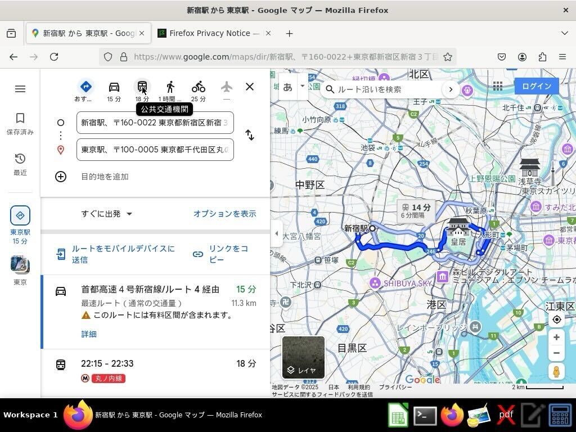This screenshot has height=432, width=576.
Task: Zoom in on the map
Action: 556,337
